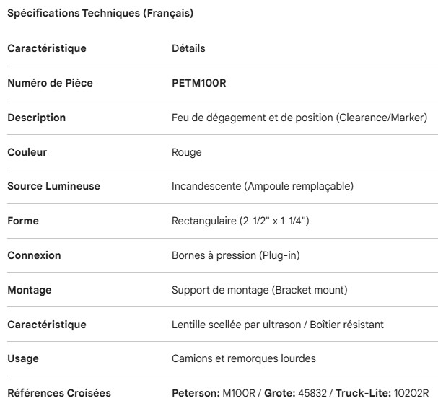438x406 pixels.
Task: Select the "Connexion" row label
Action: point(34,255)
